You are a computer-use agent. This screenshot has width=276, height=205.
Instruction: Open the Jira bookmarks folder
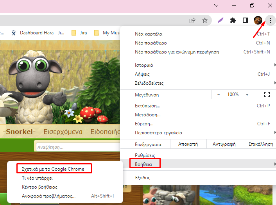[79, 33]
